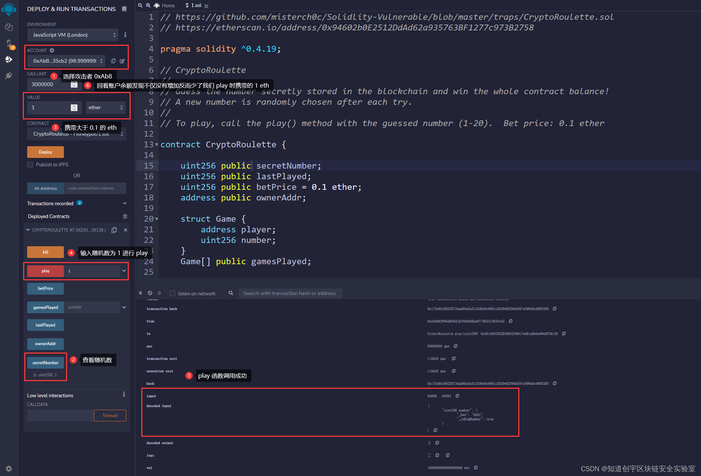The width and height of the screenshot is (701, 476).
Task: Enable Publish to IPFS checkbox
Action: (x=30, y=165)
